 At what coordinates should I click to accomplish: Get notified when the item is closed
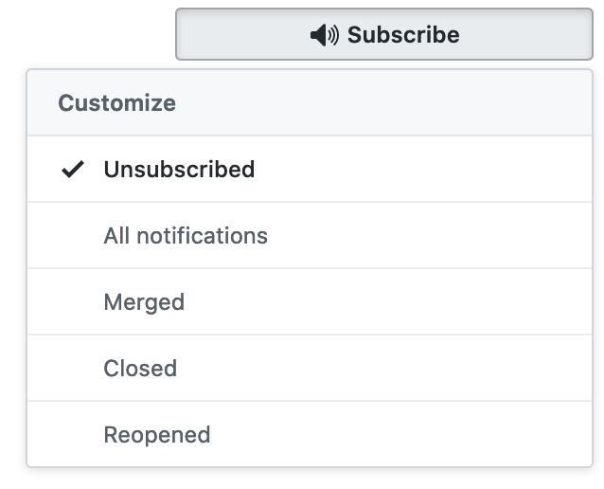(x=140, y=369)
